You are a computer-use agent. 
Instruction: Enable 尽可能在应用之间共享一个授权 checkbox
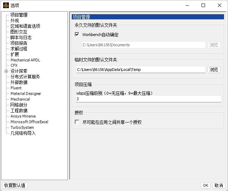click(x=77, y=122)
